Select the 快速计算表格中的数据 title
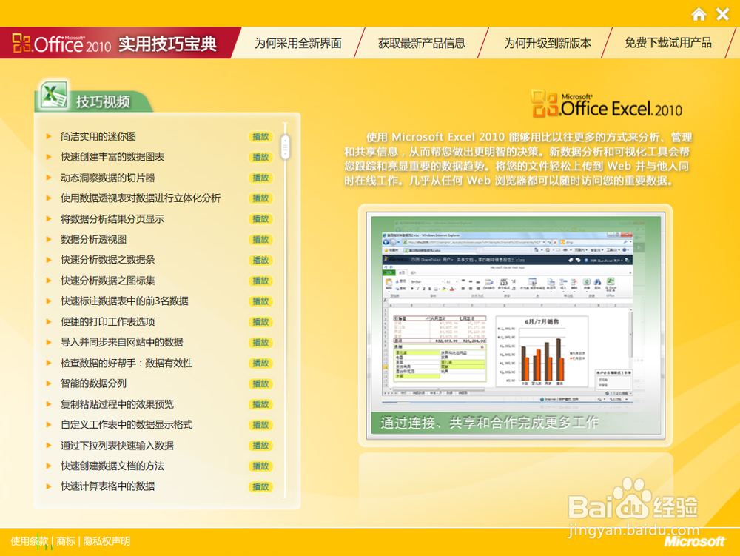This screenshot has width=740, height=556. click(x=107, y=486)
